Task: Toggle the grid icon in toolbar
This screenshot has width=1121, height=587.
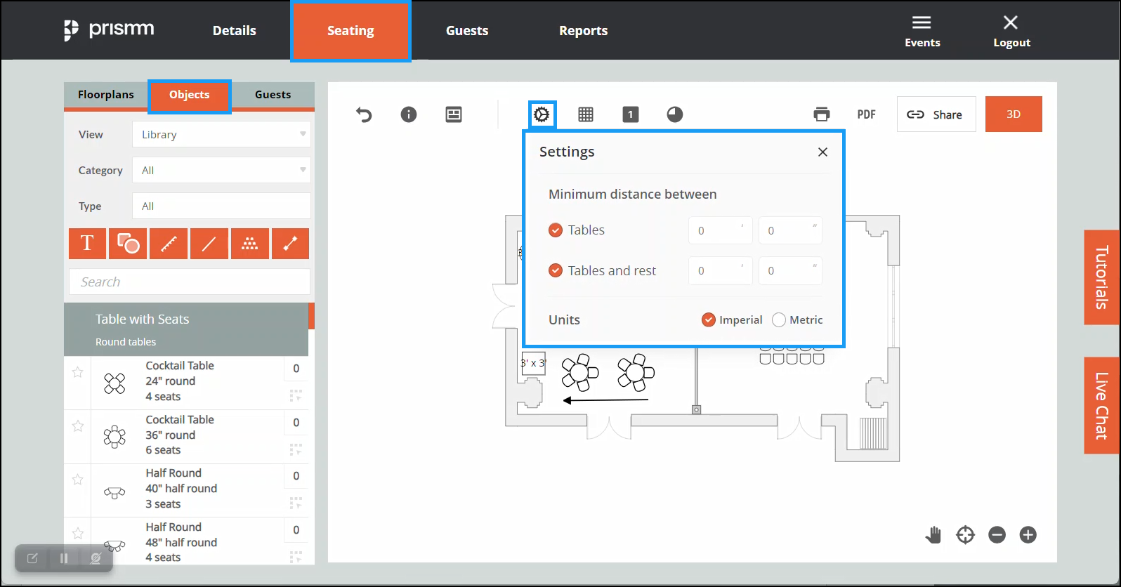Action: [586, 114]
